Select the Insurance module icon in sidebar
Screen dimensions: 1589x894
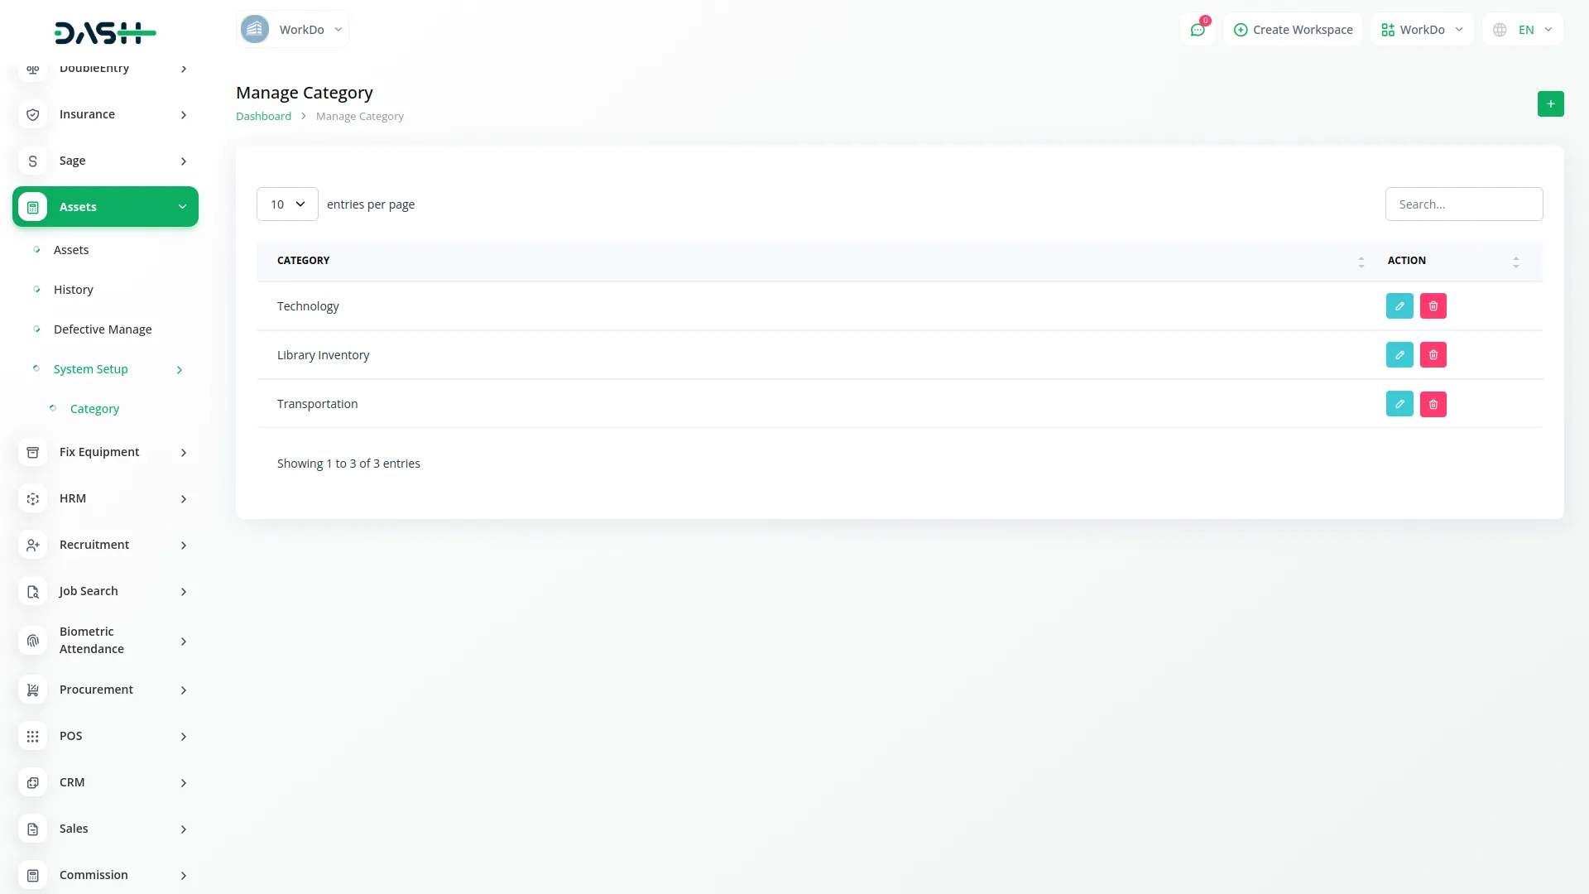point(32,114)
